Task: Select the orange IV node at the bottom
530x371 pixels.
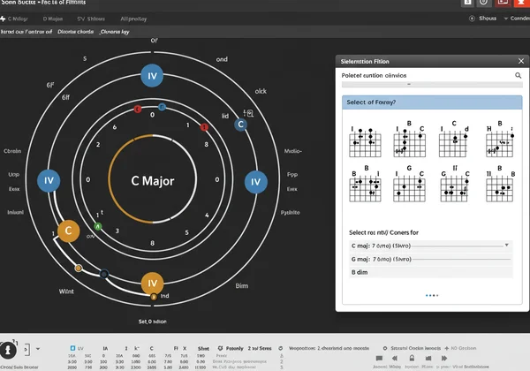Action: click(152, 284)
